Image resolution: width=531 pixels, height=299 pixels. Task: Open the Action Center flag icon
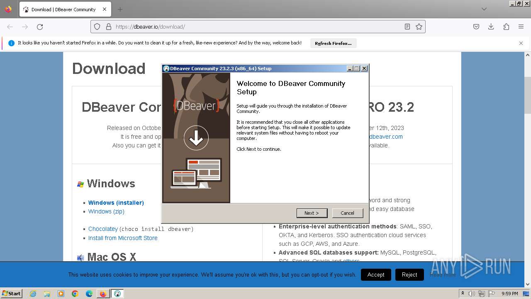click(492, 294)
